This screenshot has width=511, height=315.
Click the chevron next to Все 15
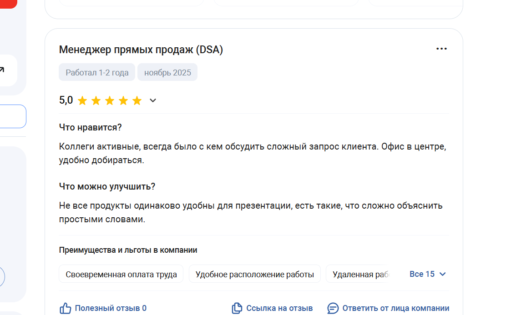(x=443, y=274)
